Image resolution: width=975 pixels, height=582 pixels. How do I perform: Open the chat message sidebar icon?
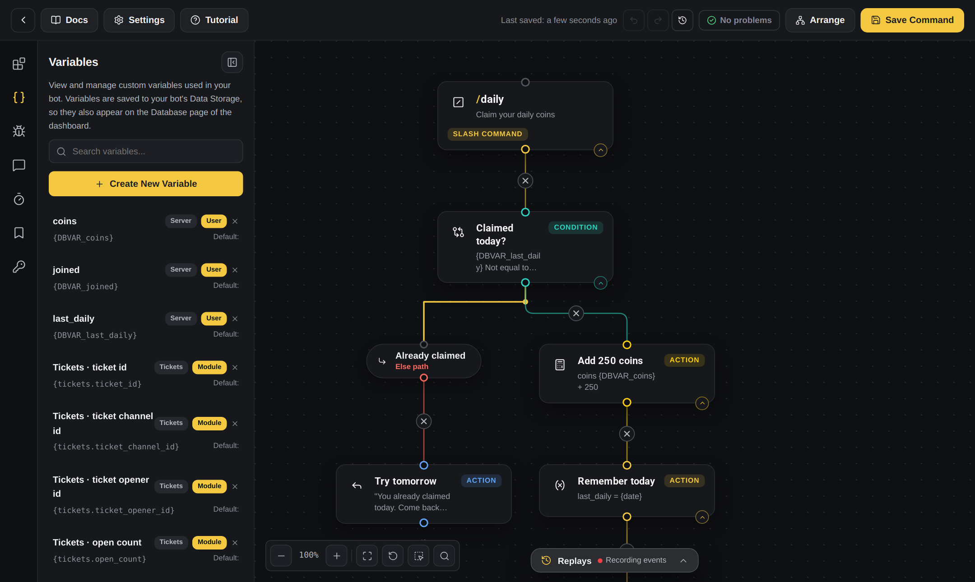pyautogui.click(x=19, y=165)
